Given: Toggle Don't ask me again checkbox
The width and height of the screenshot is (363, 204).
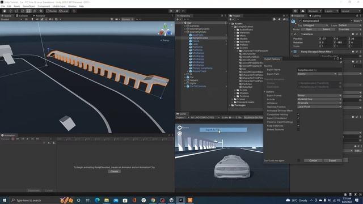Looking at the screenshot, I should click(299, 160).
